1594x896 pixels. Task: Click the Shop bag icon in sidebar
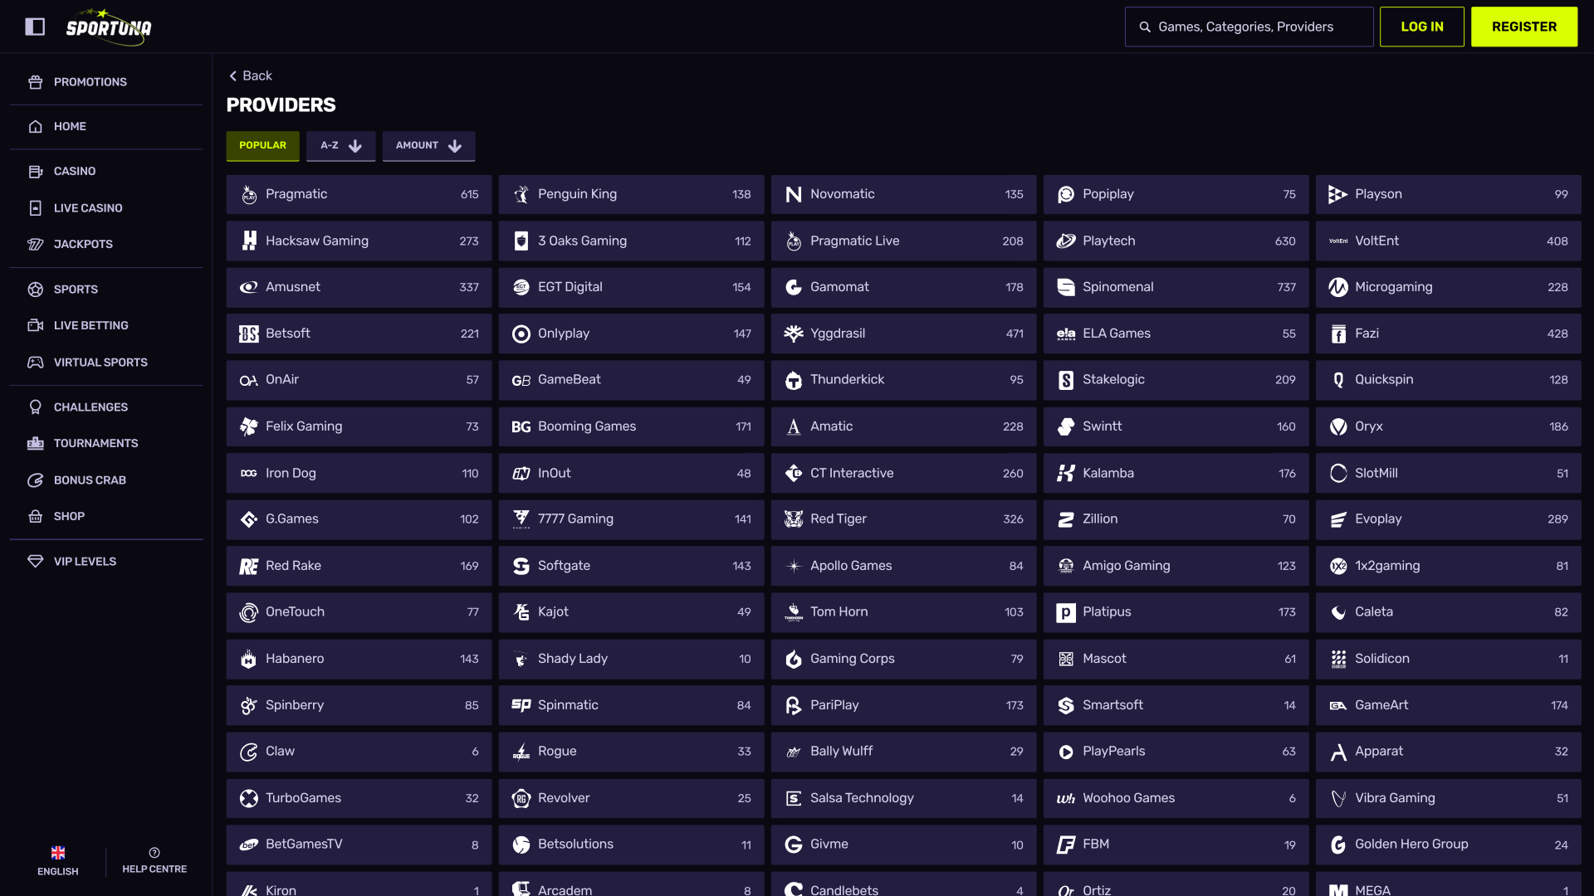(36, 516)
